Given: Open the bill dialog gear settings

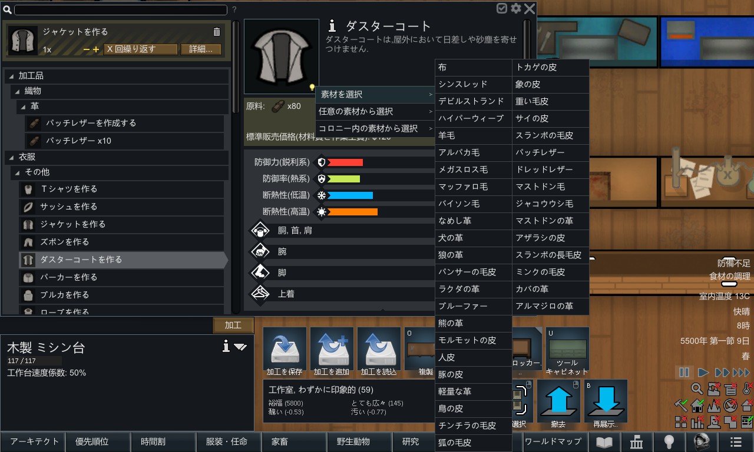Looking at the screenshot, I should [516, 8].
